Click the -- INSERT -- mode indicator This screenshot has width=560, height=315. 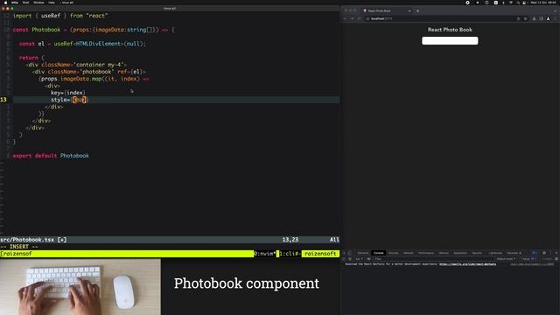click(19, 247)
